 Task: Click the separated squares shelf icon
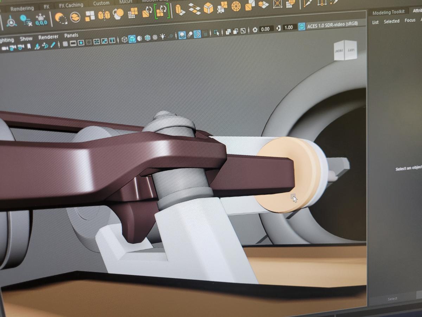pyautogui.click(x=90, y=15)
